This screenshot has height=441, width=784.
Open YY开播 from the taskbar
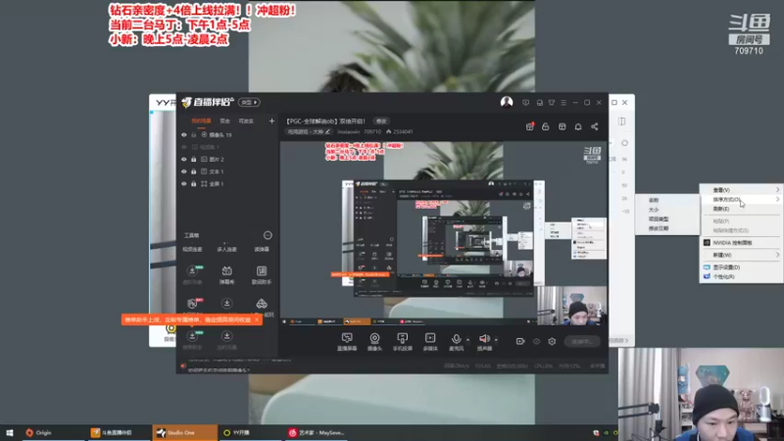pos(250,432)
